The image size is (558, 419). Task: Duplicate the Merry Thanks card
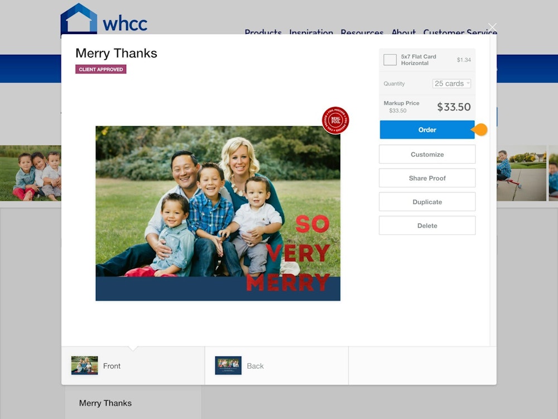[x=427, y=202]
